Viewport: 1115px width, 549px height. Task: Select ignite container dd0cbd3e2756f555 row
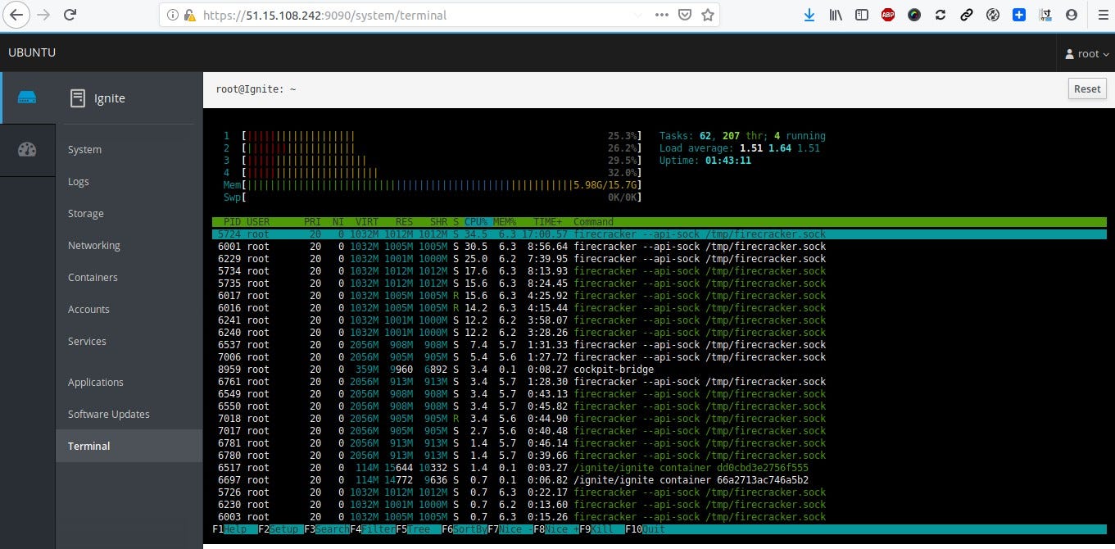(x=659, y=468)
